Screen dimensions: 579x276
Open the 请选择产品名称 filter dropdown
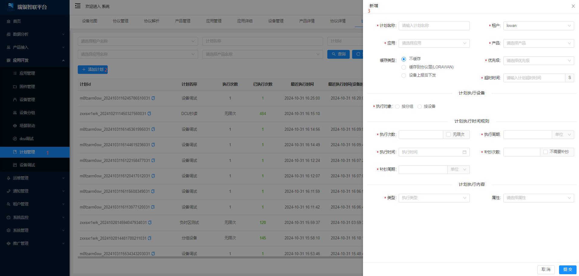(263, 54)
